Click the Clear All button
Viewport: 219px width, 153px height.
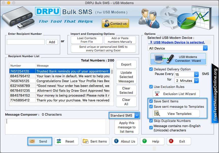(126, 102)
